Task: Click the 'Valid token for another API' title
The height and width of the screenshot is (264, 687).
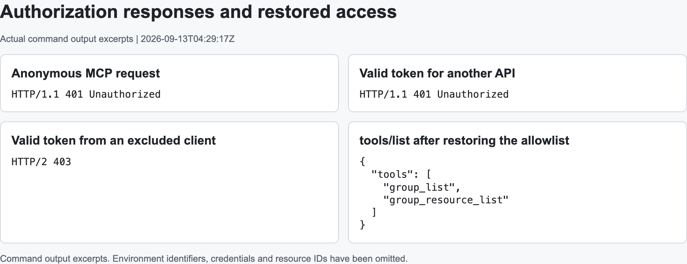Action: (x=437, y=73)
